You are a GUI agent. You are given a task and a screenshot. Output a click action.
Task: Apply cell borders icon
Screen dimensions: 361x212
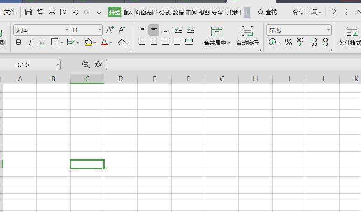coord(55,42)
